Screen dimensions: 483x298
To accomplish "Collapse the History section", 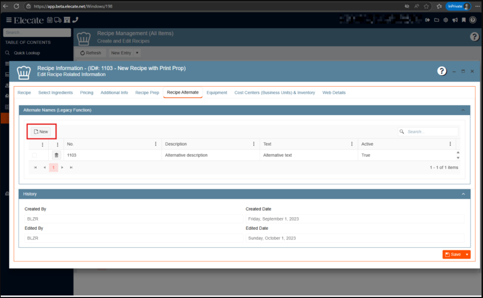I will click(x=463, y=194).
